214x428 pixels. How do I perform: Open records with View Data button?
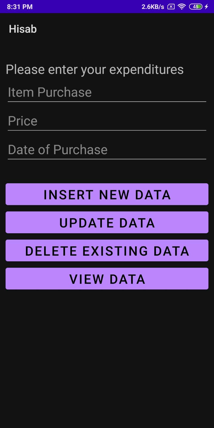click(x=107, y=278)
